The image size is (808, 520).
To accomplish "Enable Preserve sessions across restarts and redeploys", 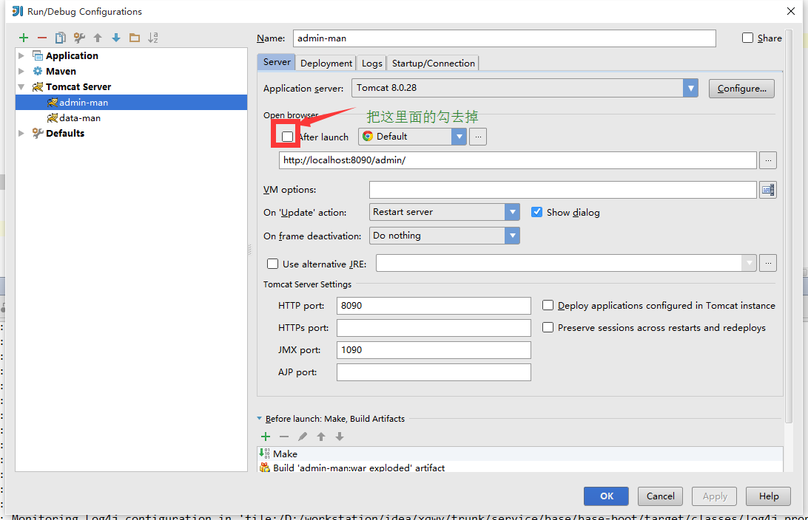I will tap(548, 328).
